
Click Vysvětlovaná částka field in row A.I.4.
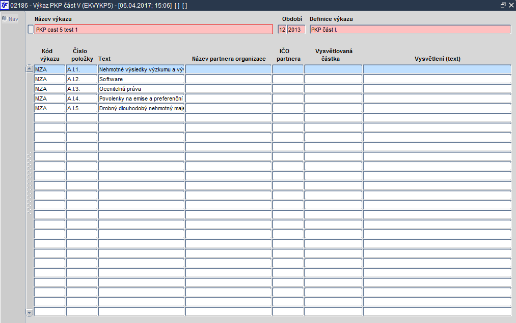coord(333,98)
